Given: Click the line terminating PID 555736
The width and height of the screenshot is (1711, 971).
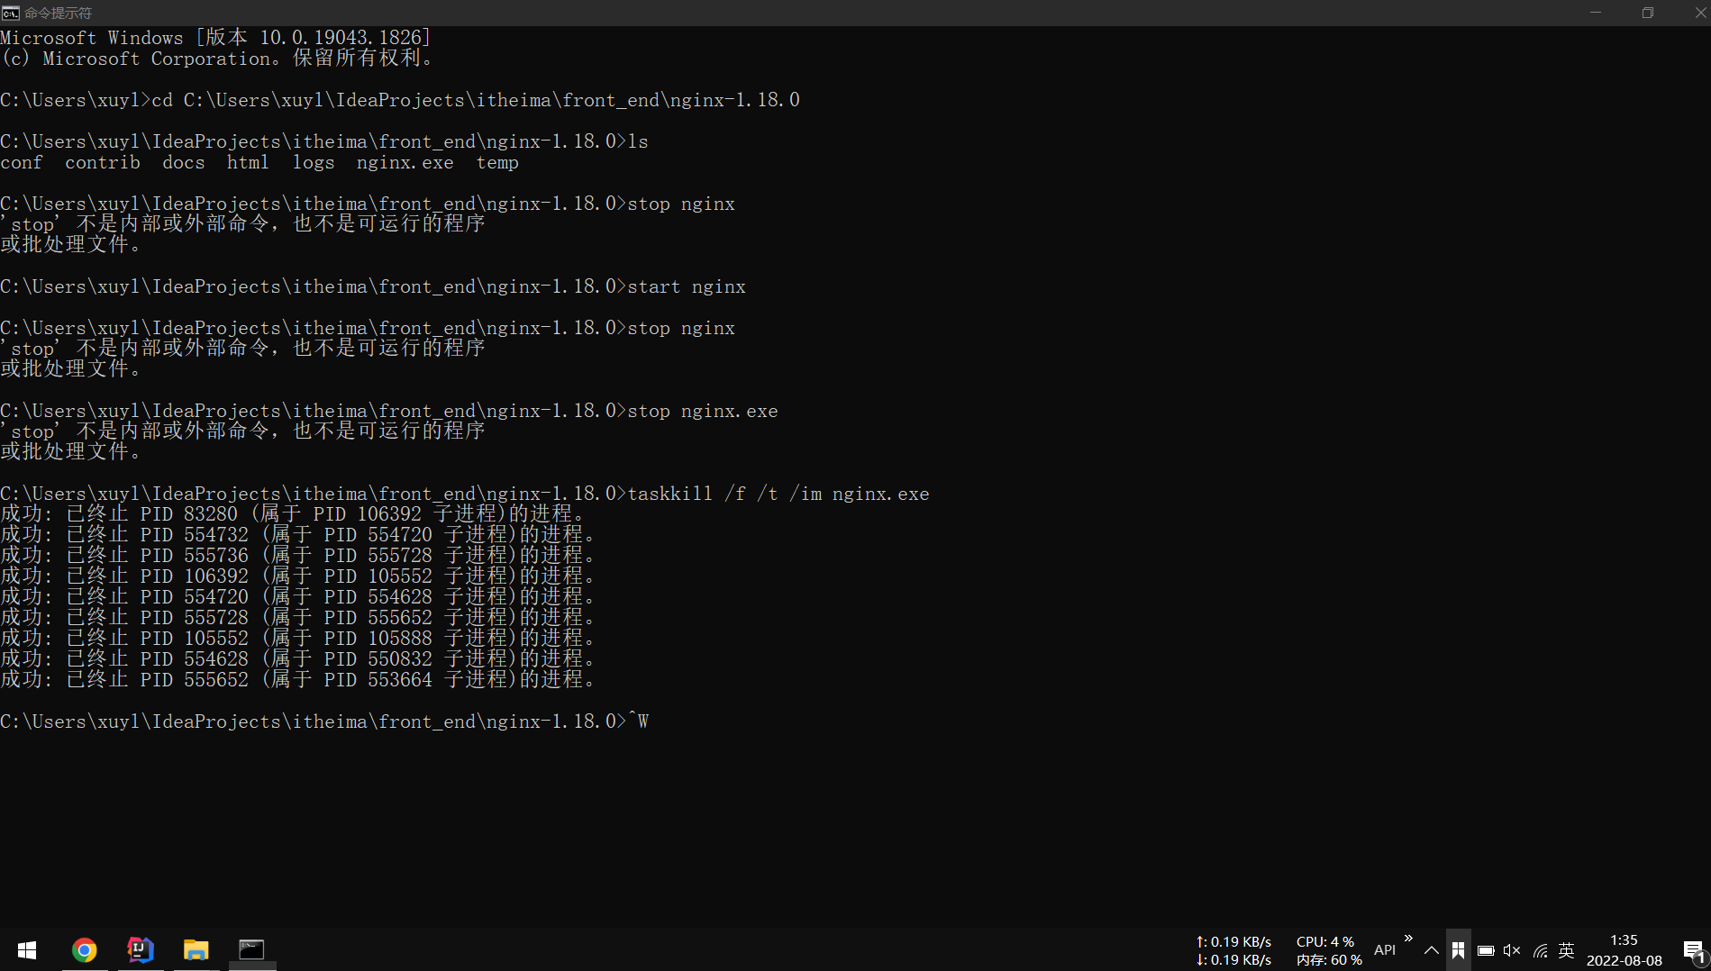Looking at the screenshot, I should coord(297,555).
